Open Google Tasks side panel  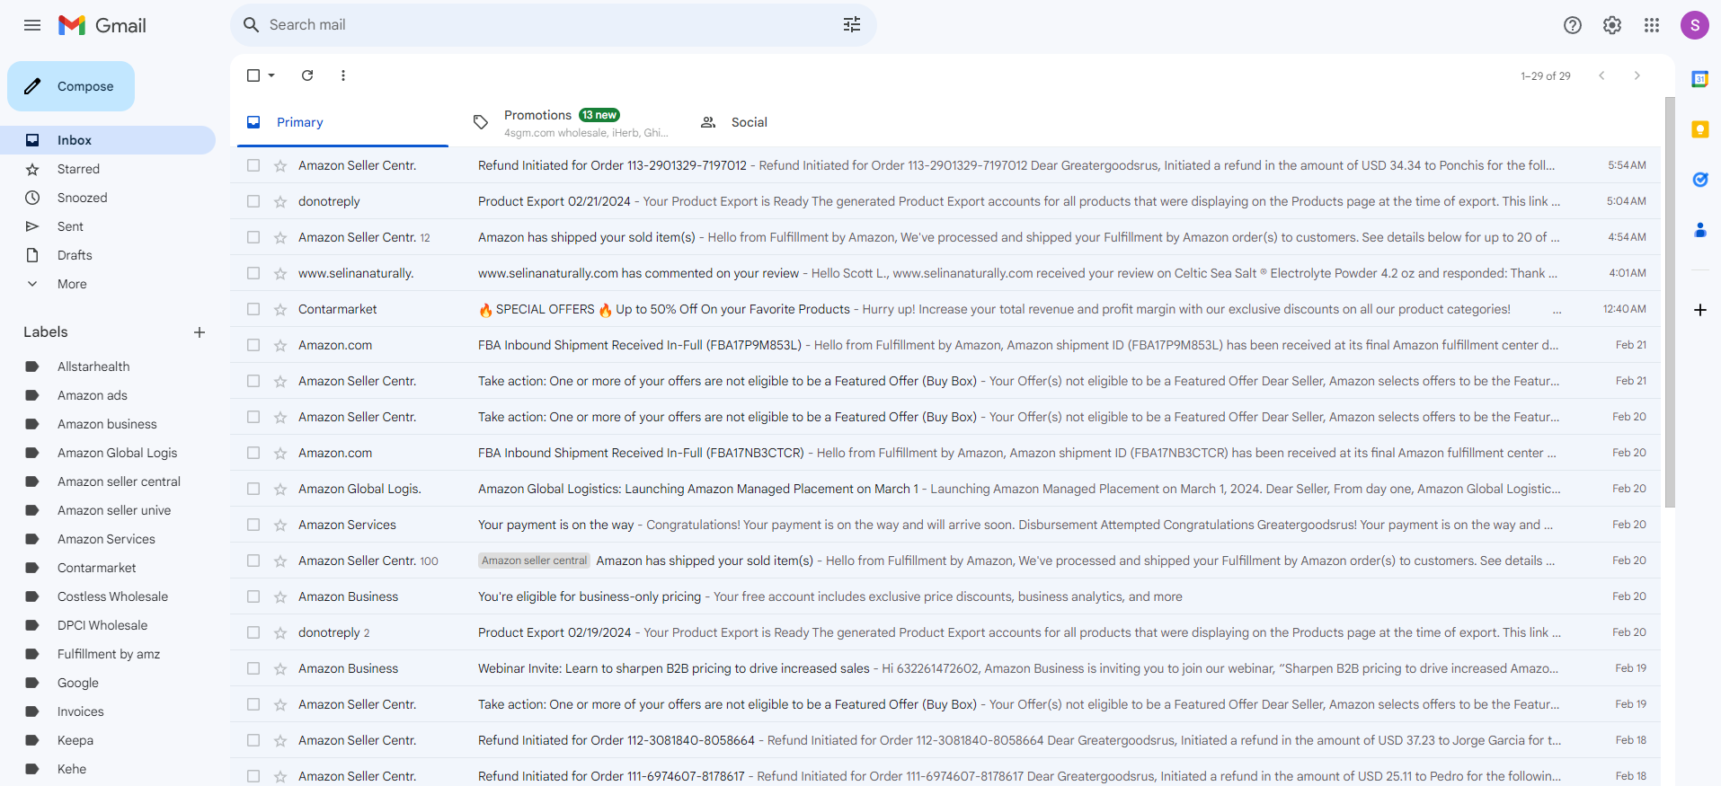[x=1700, y=180]
